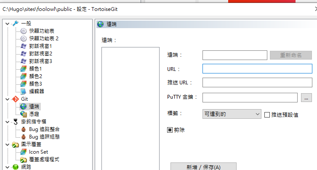This screenshot has height=170, width=317.
Task: Collapse the Git tree section
Action: 8,99
